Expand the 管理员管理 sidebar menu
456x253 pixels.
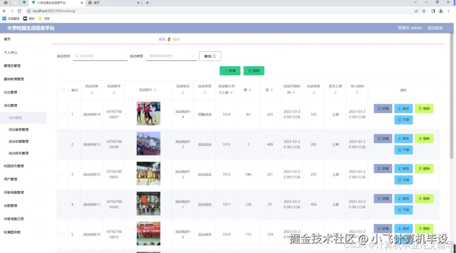tap(23, 66)
